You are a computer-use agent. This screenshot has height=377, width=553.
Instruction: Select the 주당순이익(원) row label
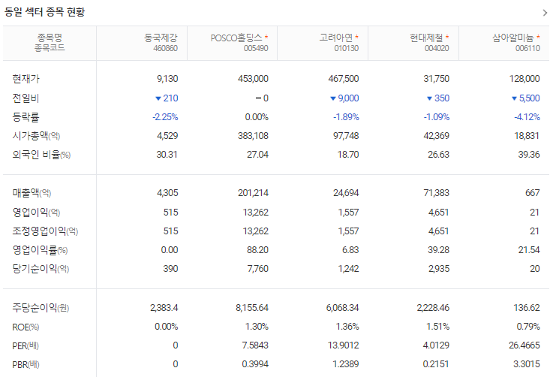41,308
